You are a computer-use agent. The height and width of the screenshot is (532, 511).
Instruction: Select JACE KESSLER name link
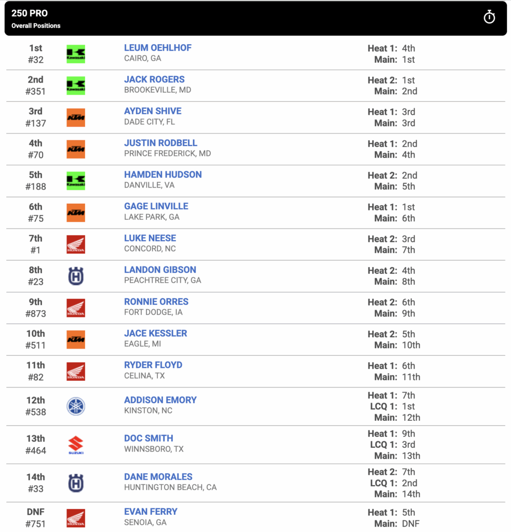(x=155, y=333)
